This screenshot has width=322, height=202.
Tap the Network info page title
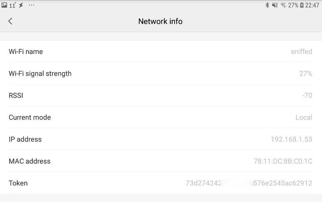coord(160,21)
